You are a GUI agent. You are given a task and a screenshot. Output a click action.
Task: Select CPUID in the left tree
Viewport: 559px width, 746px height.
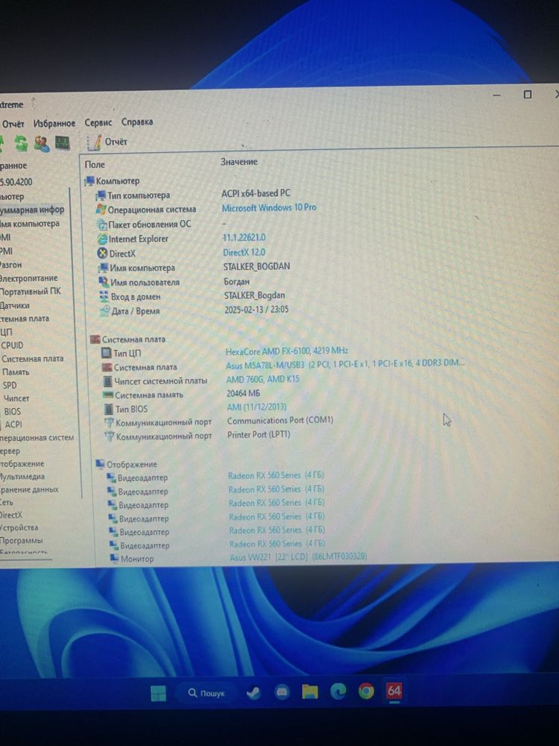tap(12, 345)
